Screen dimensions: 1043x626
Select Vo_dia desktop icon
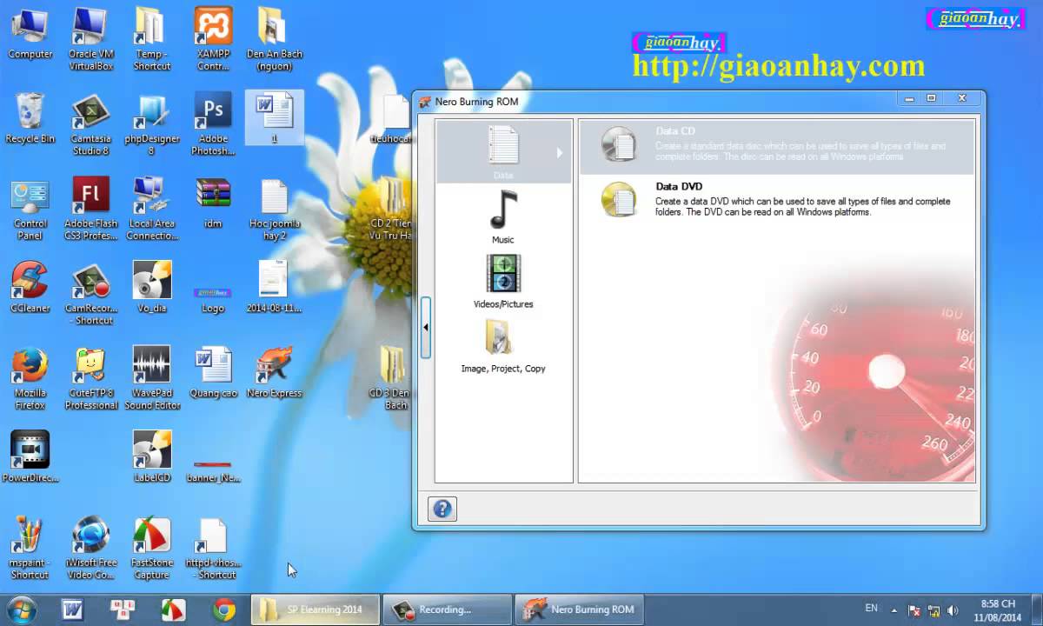coord(152,287)
